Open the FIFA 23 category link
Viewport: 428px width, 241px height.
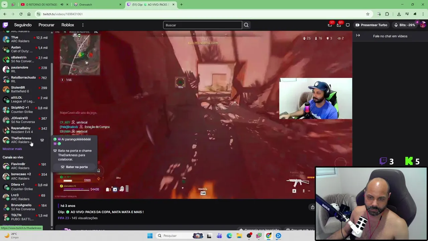click(x=63, y=218)
